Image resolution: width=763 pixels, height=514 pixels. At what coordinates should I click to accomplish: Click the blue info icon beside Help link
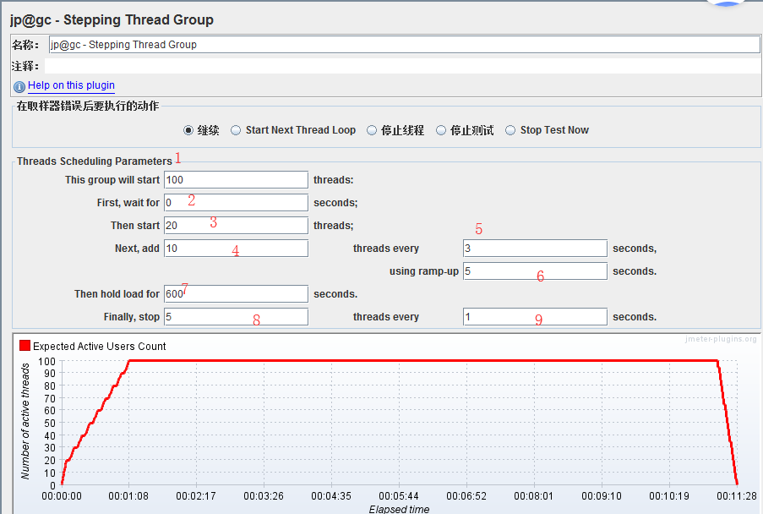click(19, 86)
